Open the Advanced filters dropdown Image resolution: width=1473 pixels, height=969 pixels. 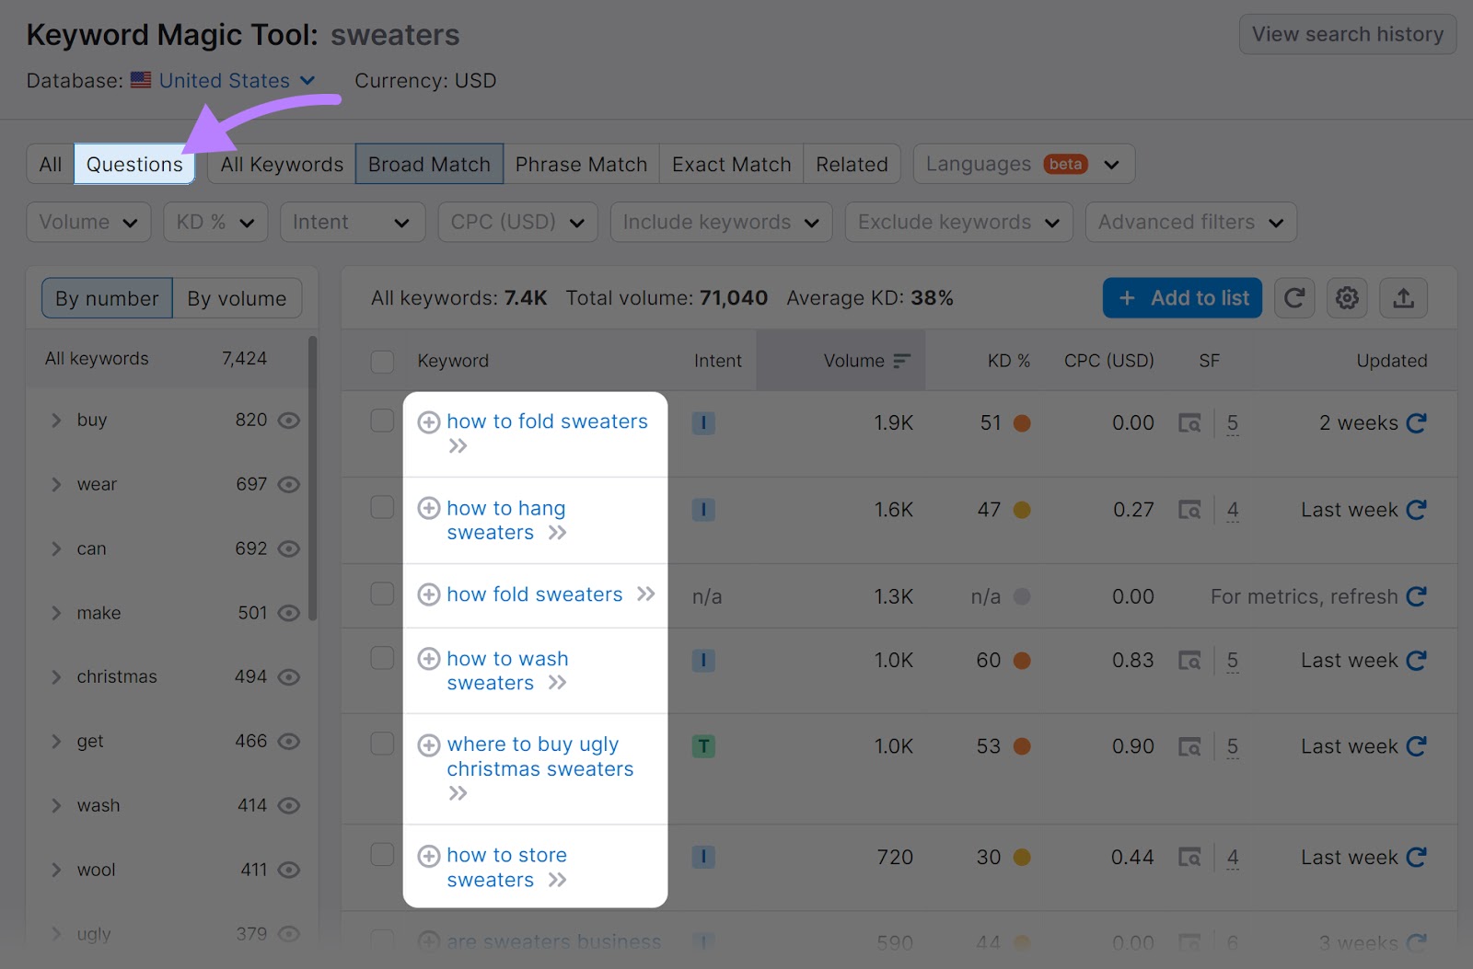point(1190,222)
